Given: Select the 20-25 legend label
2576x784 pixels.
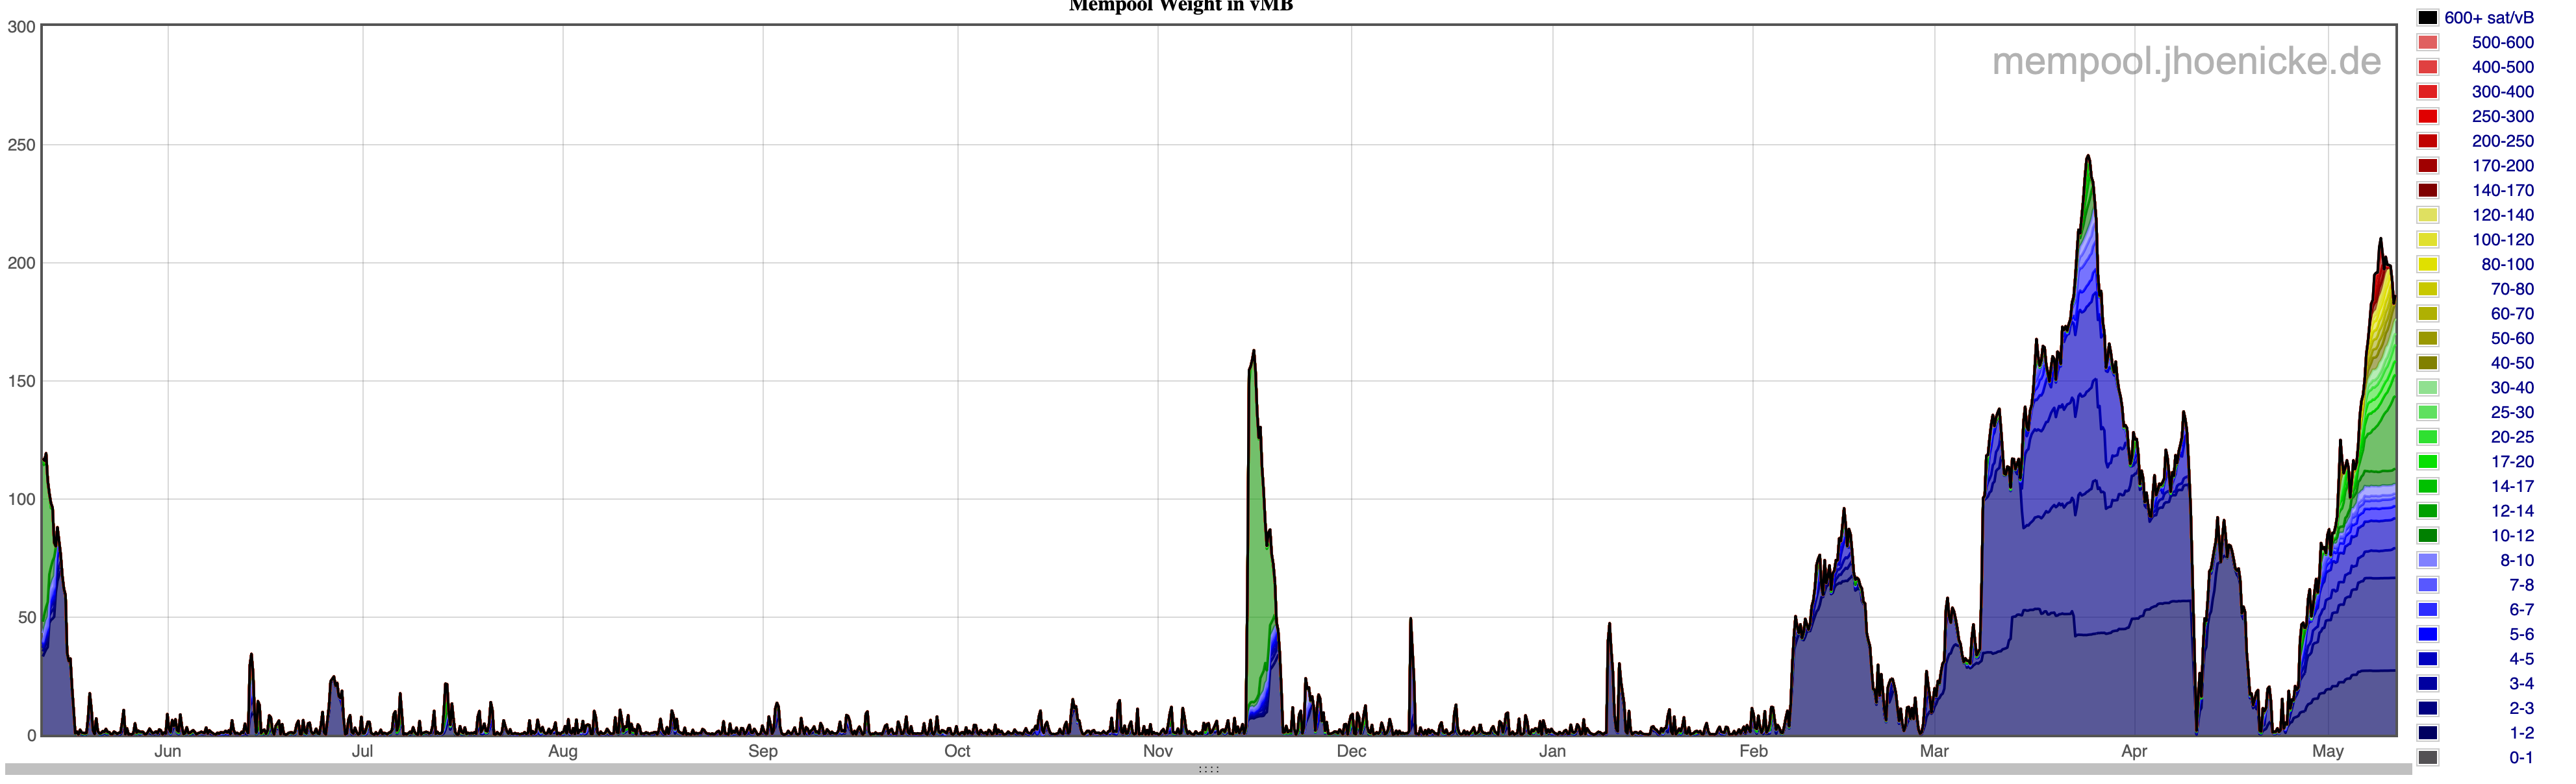Looking at the screenshot, I should click(x=2511, y=436).
